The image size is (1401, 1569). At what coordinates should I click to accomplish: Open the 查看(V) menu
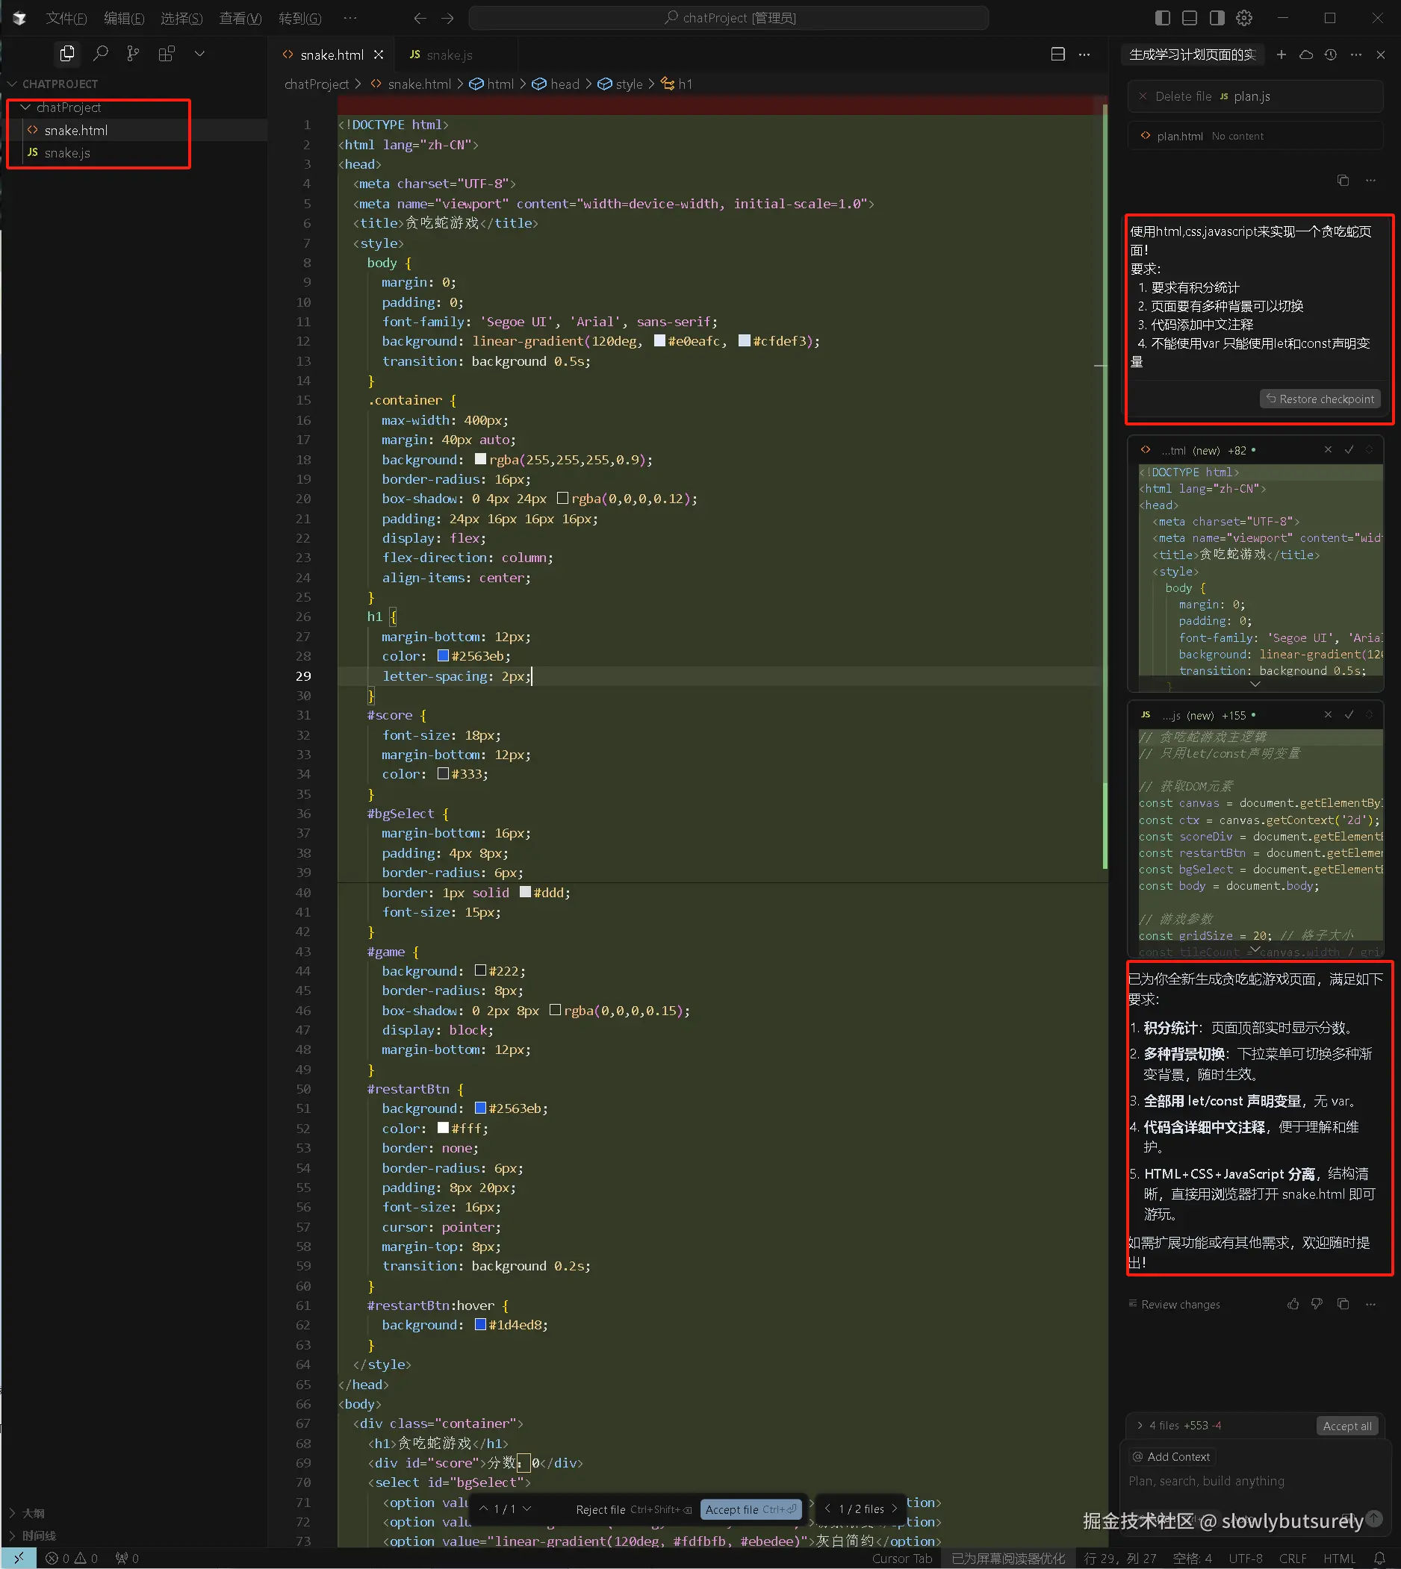[240, 18]
